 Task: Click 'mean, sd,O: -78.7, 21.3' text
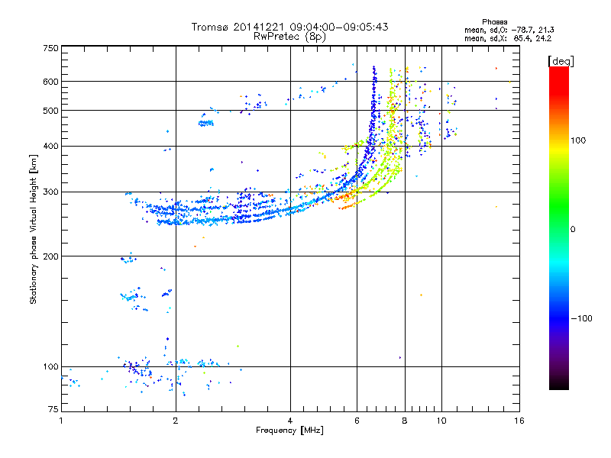pyautogui.click(x=509, y=30)
